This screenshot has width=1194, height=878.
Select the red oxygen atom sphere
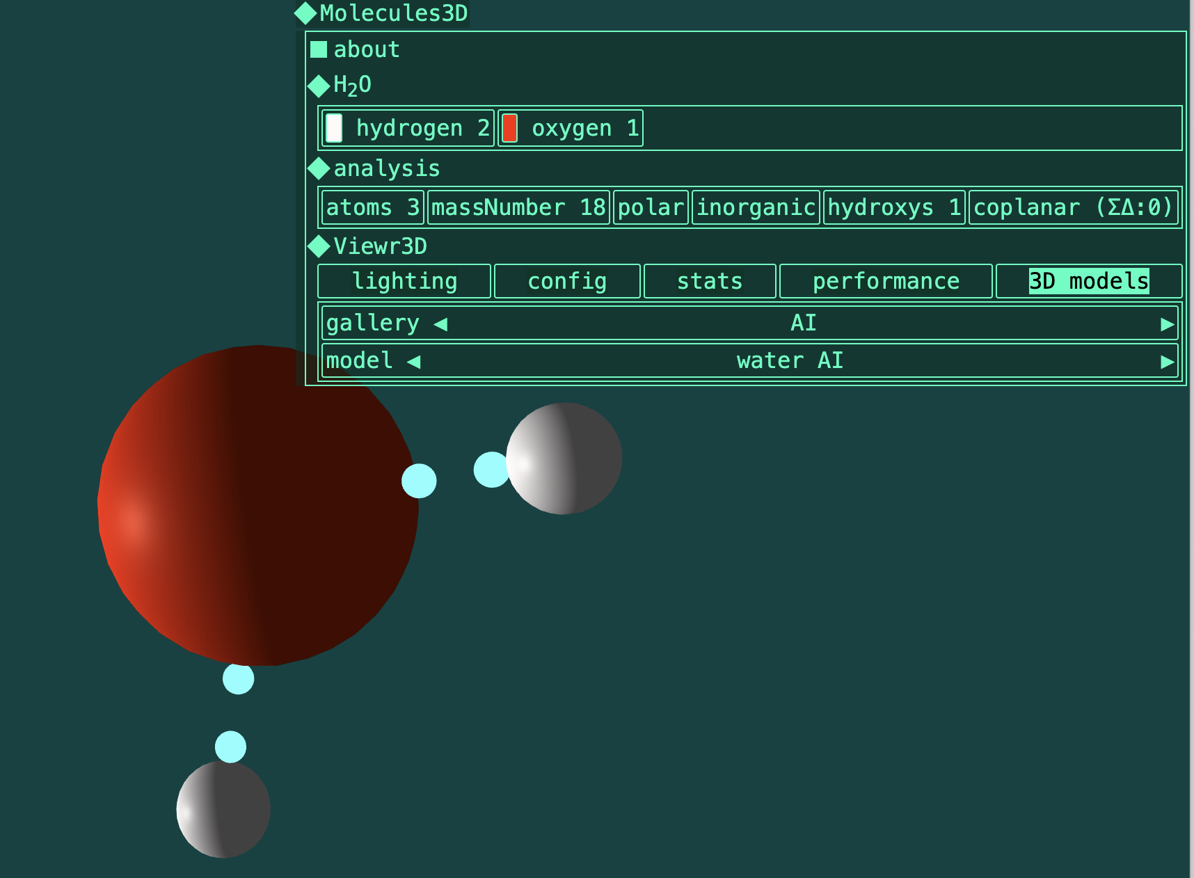tap(258, 506)
